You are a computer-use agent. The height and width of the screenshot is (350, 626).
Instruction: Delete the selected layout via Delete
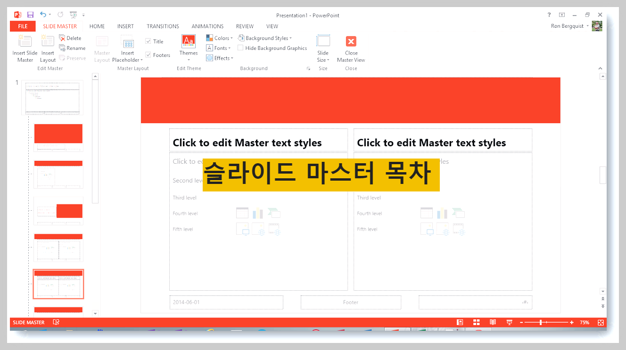click(x=70, y=38)
